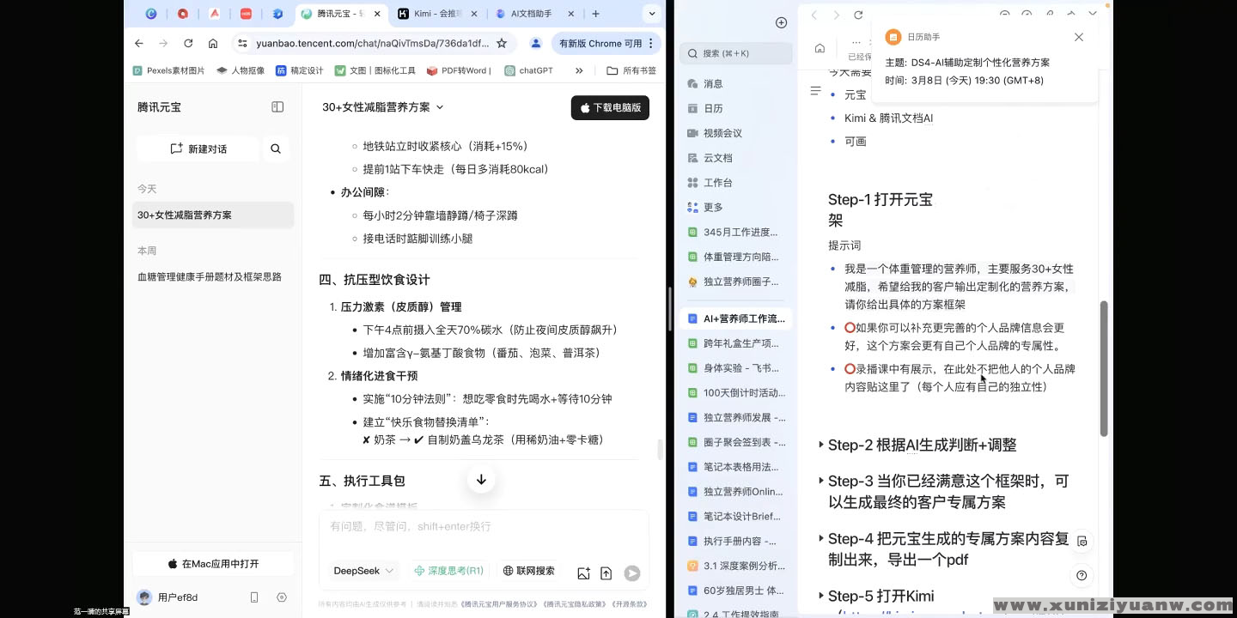The height and width of the screenshot is (618, 1237).
Task: Bookmark this page with the star icon
Action: [502, 43]
